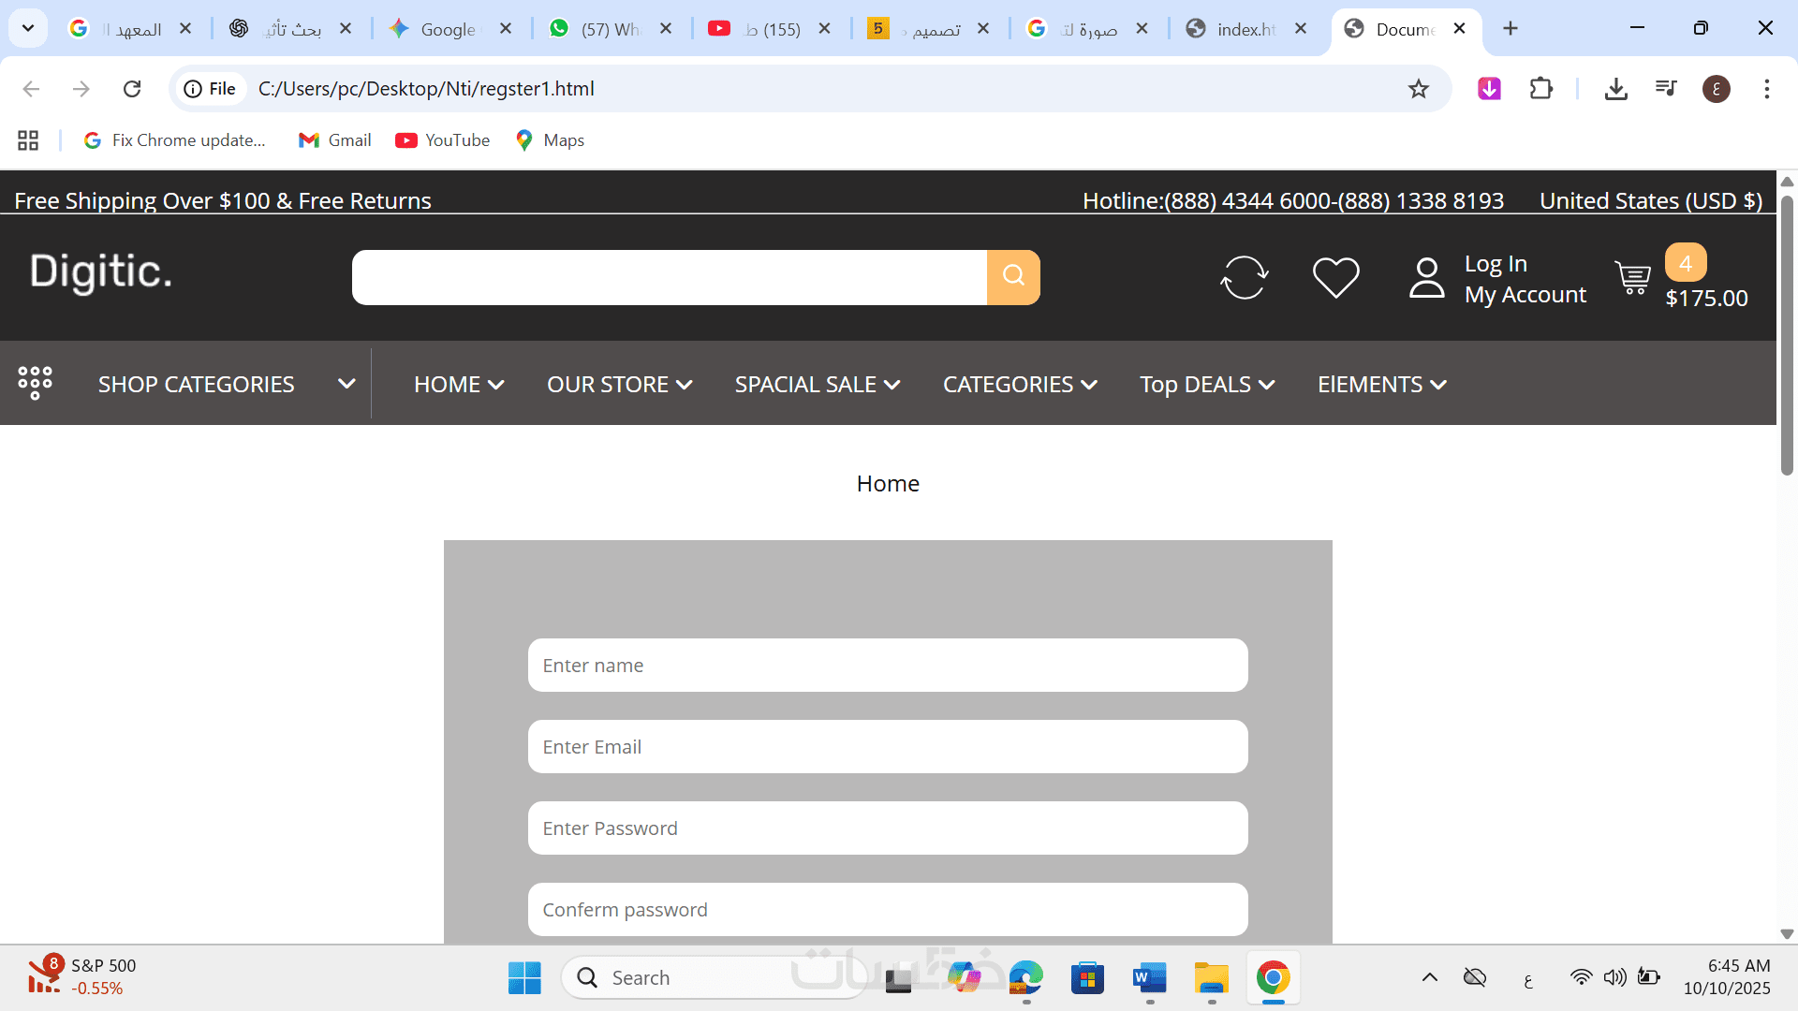1798x1011 pixels.
Task: Click the orange search magnifier button
Action: coord(1013,276)
